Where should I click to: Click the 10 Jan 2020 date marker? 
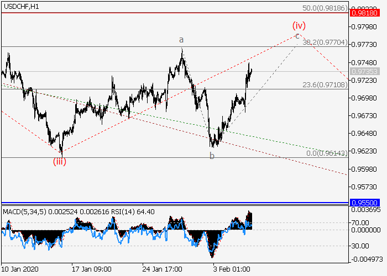coord(20,269)
